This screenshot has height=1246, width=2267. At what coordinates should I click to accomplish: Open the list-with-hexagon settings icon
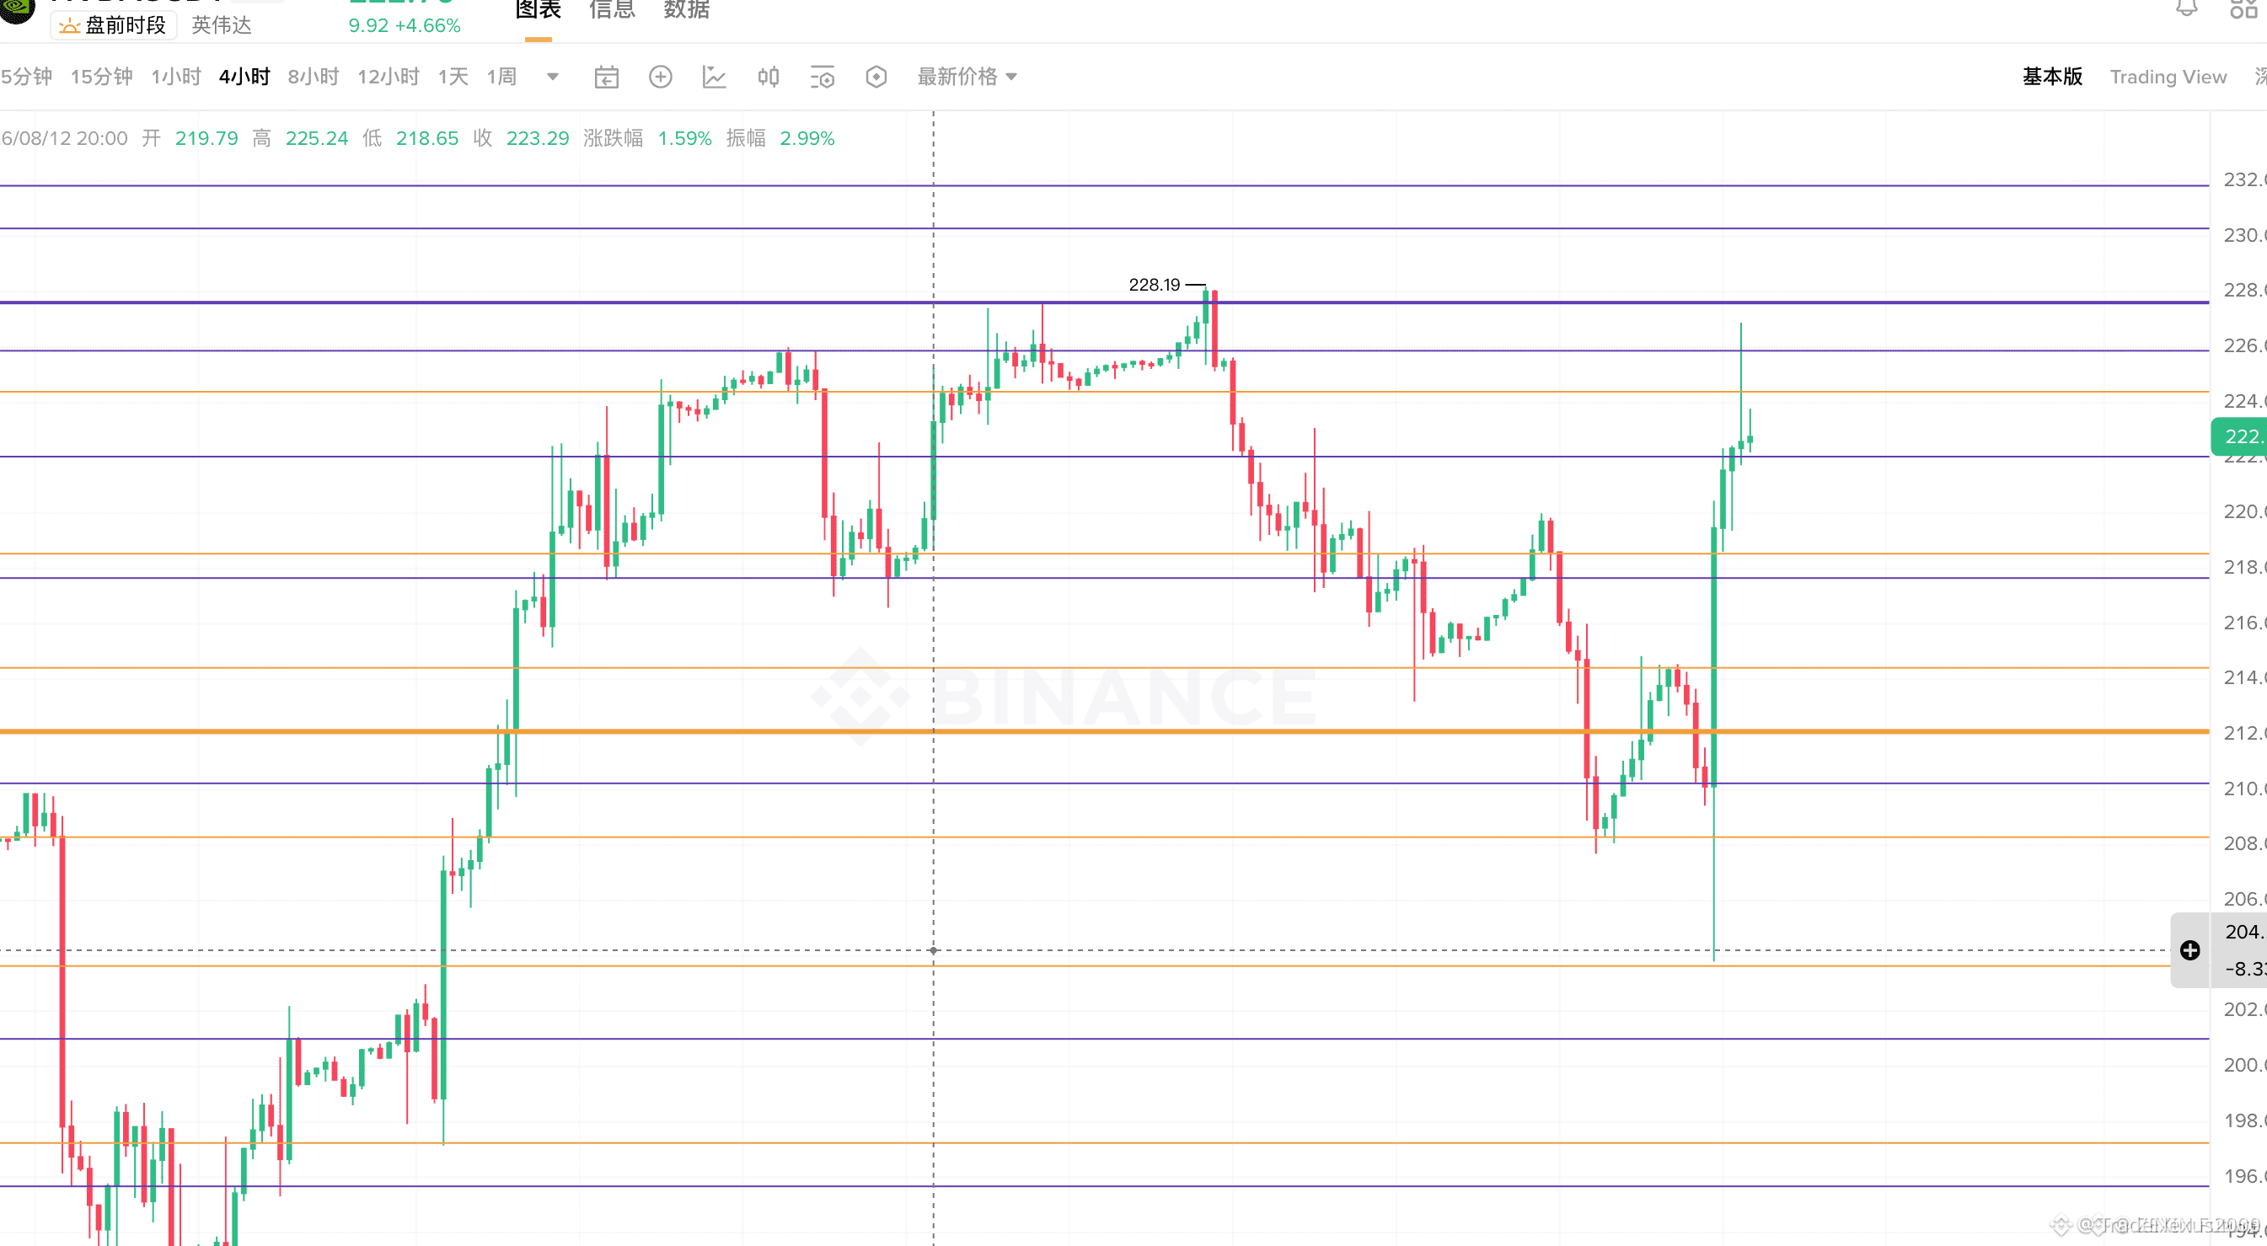822,78
